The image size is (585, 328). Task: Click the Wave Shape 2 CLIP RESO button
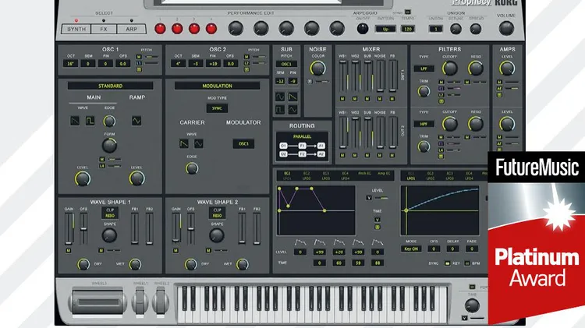coord(217,213)
